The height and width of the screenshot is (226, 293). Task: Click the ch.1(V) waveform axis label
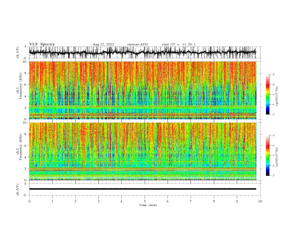click(18, 52)
